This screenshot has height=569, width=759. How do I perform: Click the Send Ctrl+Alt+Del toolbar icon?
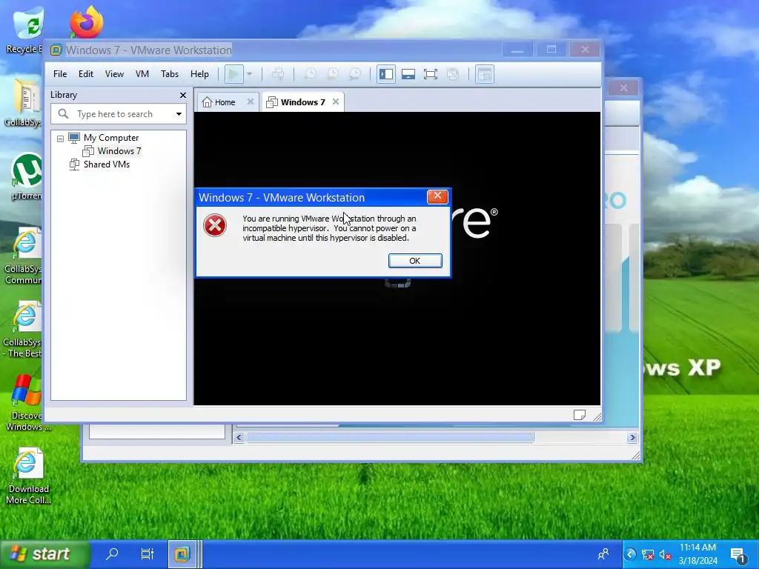pyautogui.click(x=278, y=74)
